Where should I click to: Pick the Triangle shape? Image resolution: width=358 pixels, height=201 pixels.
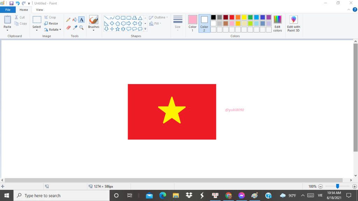140,18
